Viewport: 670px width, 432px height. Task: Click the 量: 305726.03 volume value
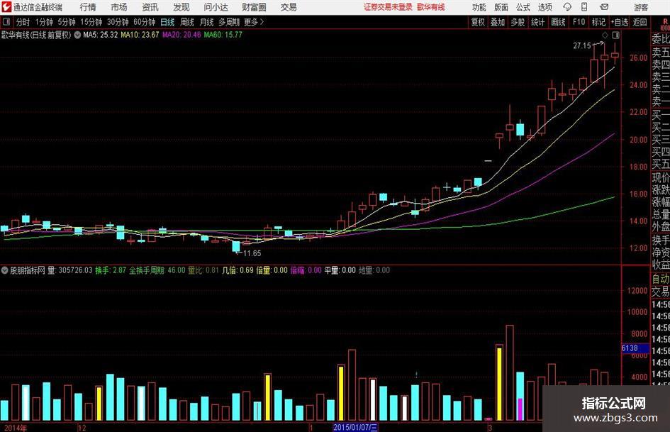pyautogui.click(x=70, y=270)
